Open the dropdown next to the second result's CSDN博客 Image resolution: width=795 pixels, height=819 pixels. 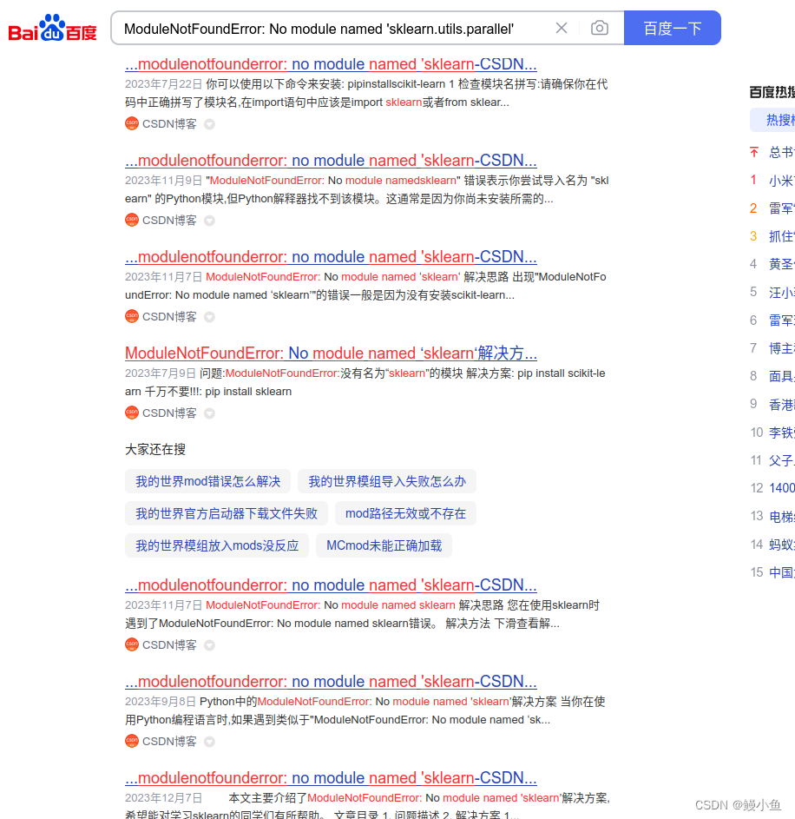pyautogui.click(x=208, y=220)
